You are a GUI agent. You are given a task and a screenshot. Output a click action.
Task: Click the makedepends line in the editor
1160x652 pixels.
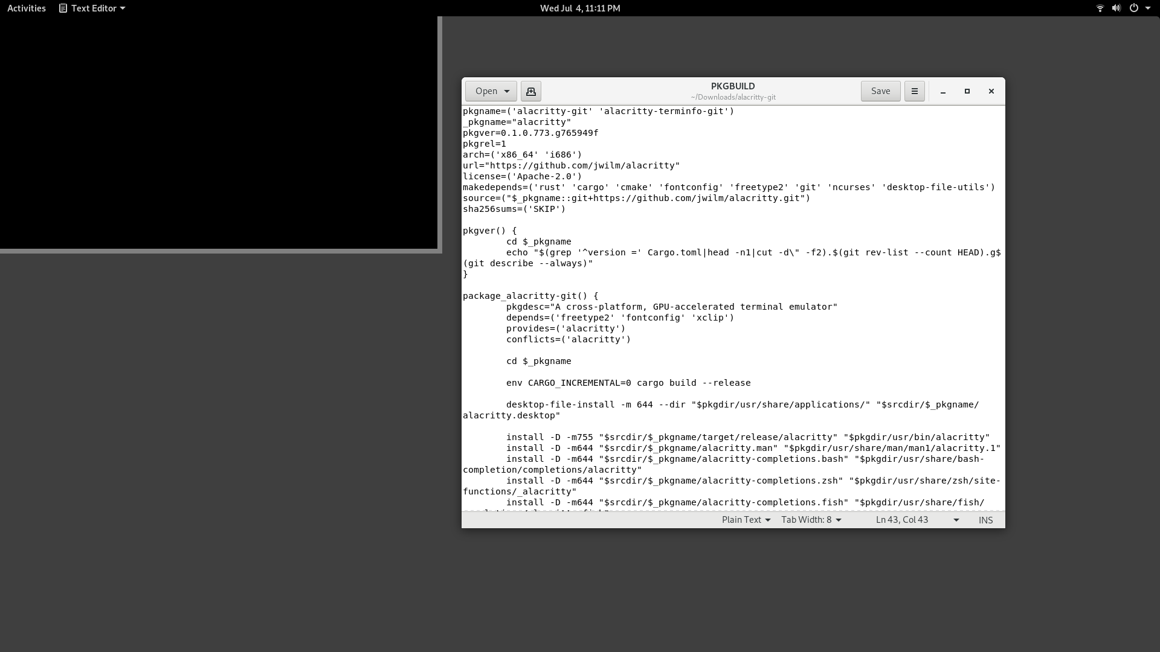click(x=729, y=187)
